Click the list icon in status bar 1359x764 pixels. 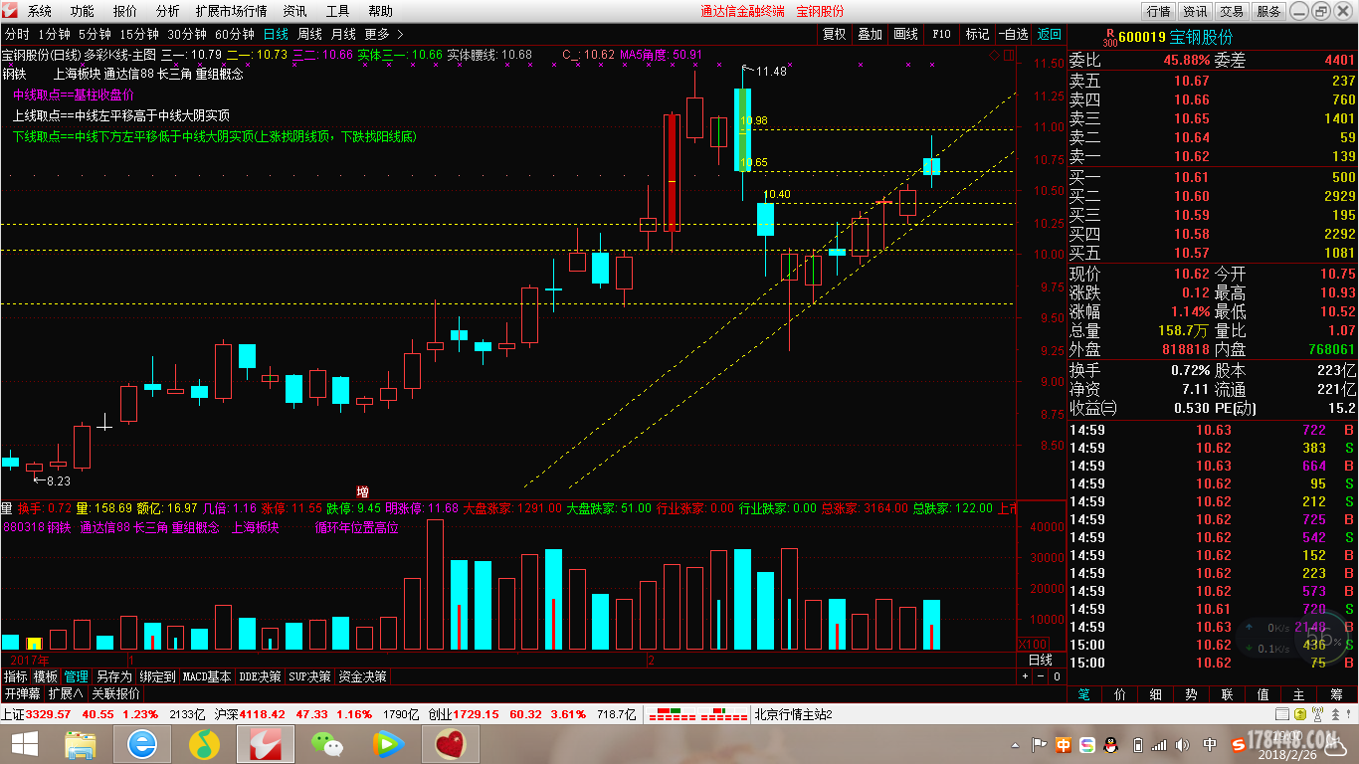tap(1280, 714)
